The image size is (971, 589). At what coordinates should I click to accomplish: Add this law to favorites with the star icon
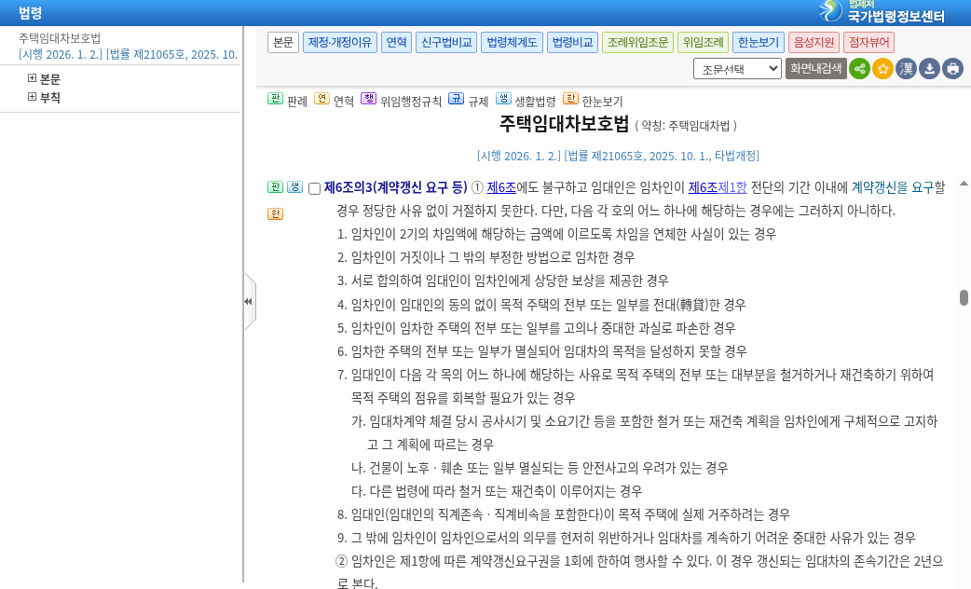[x=883, y=69]
